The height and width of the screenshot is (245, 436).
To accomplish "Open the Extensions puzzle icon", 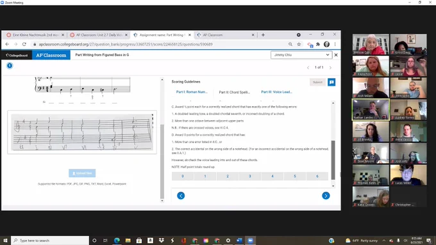I will coord(318,44).
